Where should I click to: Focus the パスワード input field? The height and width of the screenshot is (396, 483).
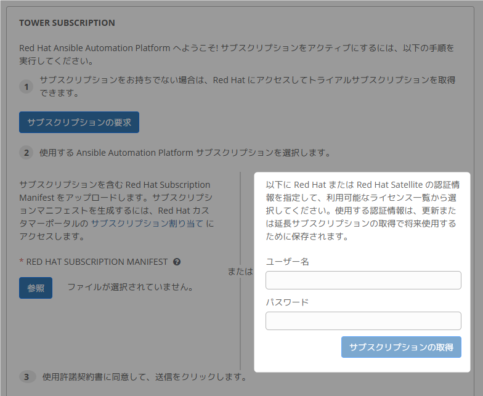(x=363, y=321)
